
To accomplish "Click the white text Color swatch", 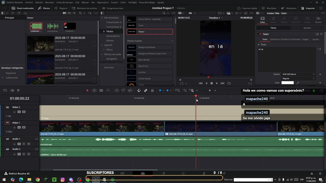I will (288, 83).
